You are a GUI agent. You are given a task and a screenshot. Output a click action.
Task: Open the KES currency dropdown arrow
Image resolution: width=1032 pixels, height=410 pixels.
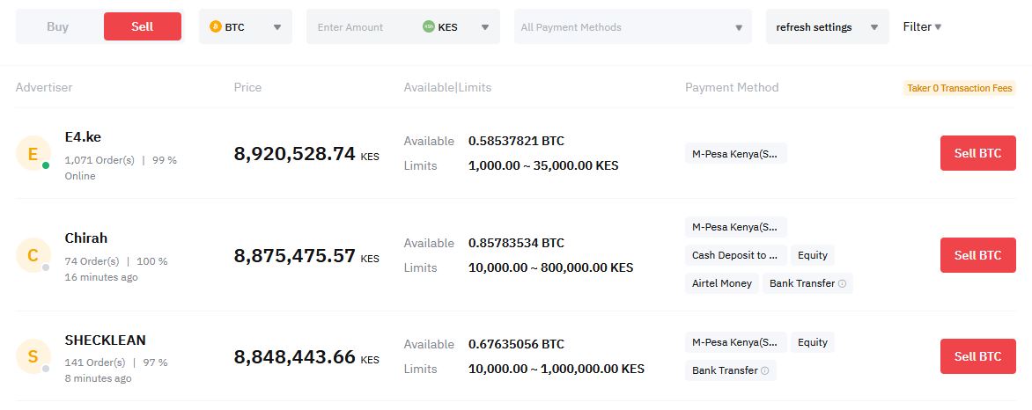(485, 27)
